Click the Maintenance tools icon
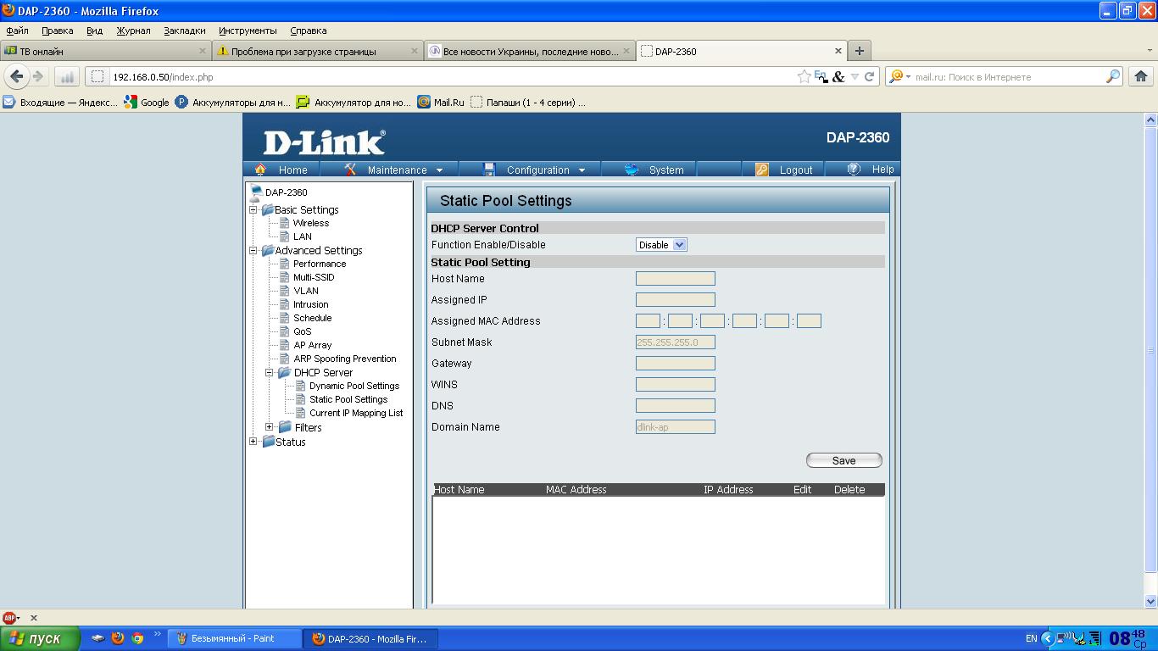Screen dimensions: 1158x651 [350, 170]
